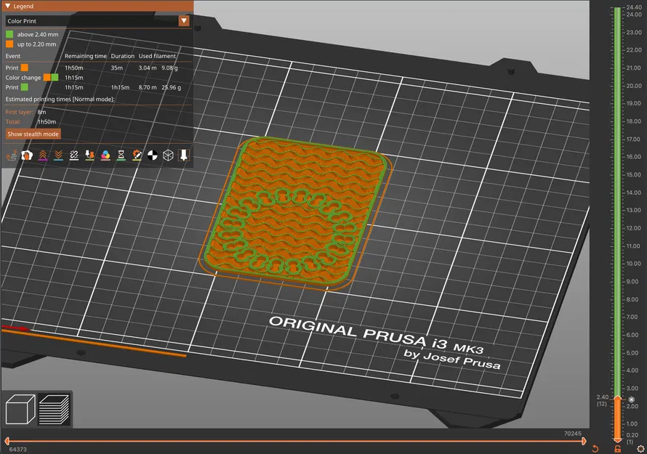This screenshot has height=454, width=647.
Task: Delete color change marker at 2.40
Action: (631, 400)
